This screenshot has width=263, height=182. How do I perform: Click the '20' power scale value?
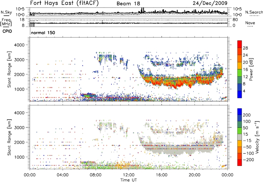tap(245, 62)
